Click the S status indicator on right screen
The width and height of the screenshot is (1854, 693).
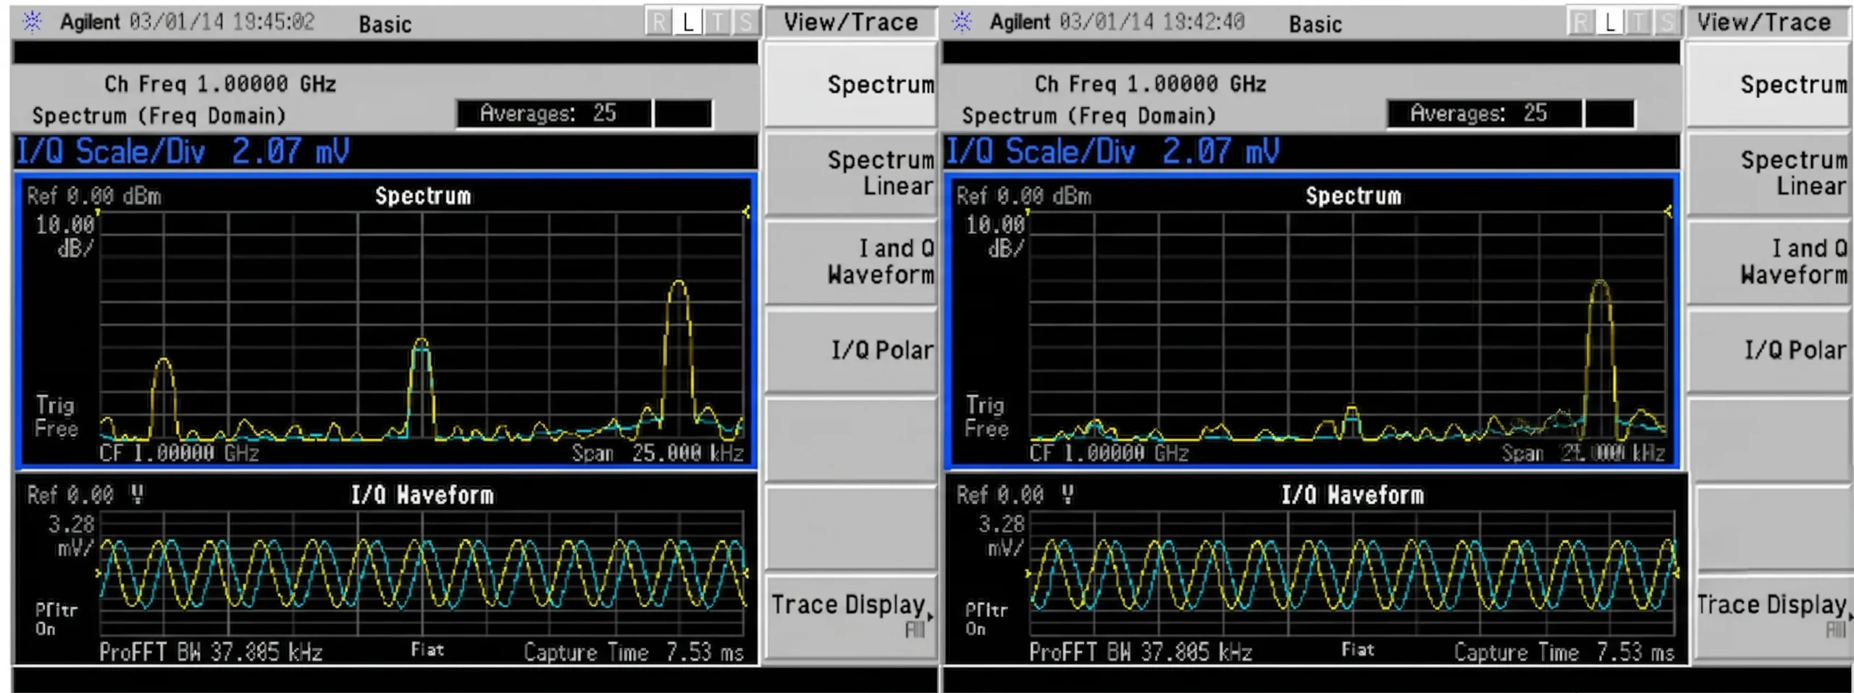coord(1666,22)
